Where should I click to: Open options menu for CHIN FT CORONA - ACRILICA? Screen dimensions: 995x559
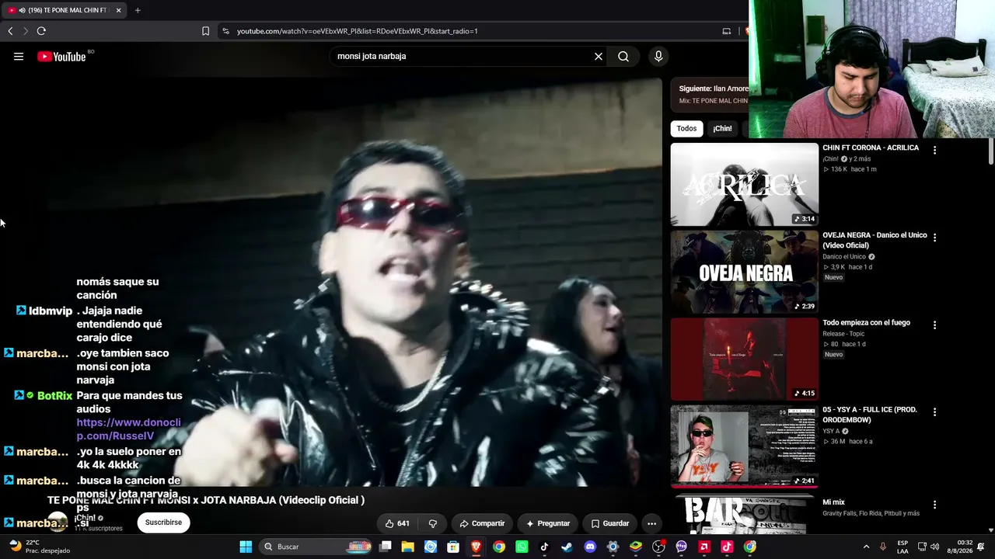tap(934, 151)
